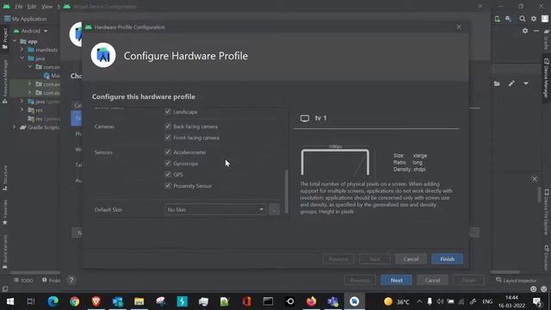Open the TODO tool window

[x=23, y=280]
